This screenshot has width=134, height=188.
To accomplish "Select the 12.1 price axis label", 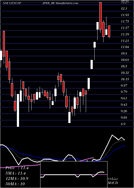I will click(x=124, y=9).
